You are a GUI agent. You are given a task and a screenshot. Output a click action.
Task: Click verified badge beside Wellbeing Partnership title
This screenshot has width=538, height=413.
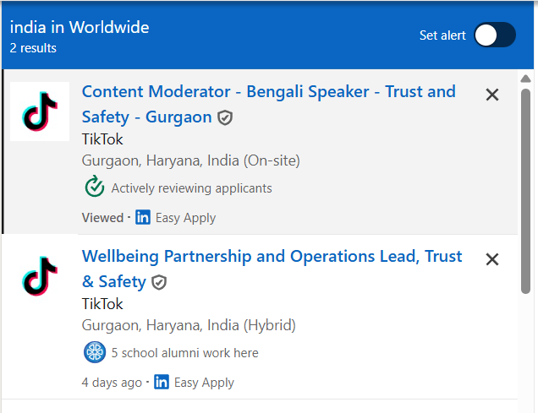click(x=159, y=283)
